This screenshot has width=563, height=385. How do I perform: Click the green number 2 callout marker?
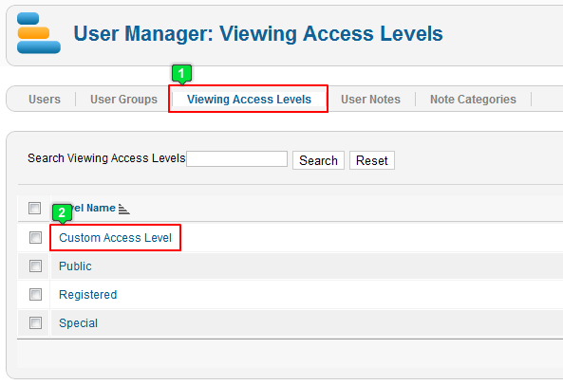[x=62, y=213]
